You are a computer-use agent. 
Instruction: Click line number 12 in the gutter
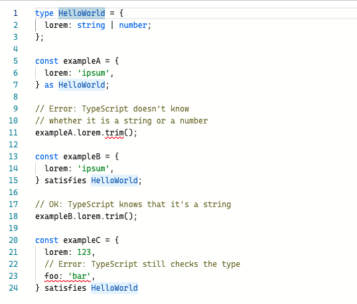13,145
